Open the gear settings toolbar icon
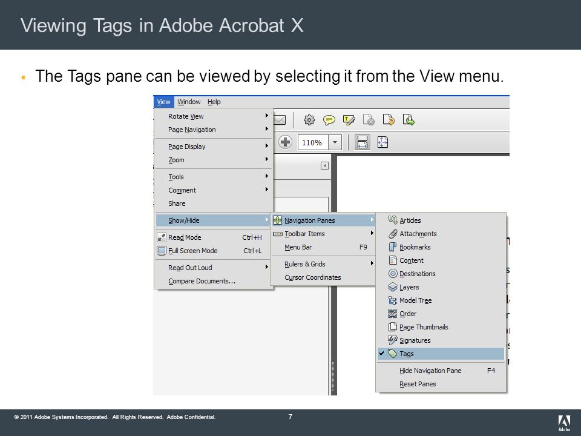The image size is (581, 436). point(309,120)
